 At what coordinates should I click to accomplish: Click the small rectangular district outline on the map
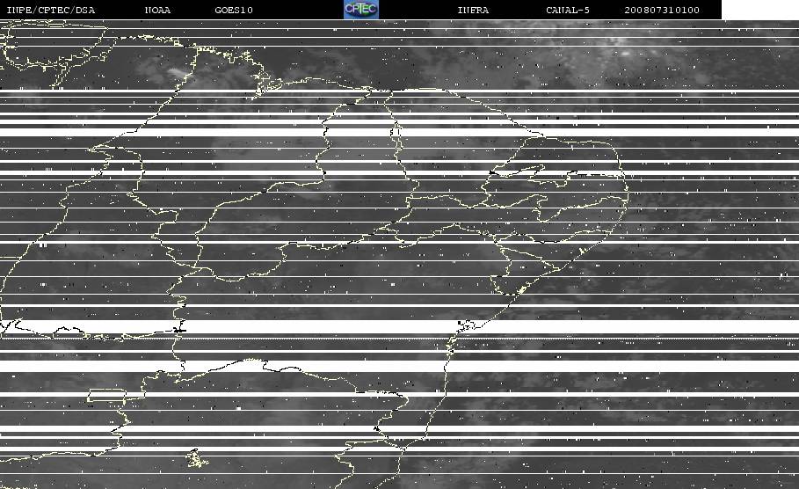click(x=106, y=395)
